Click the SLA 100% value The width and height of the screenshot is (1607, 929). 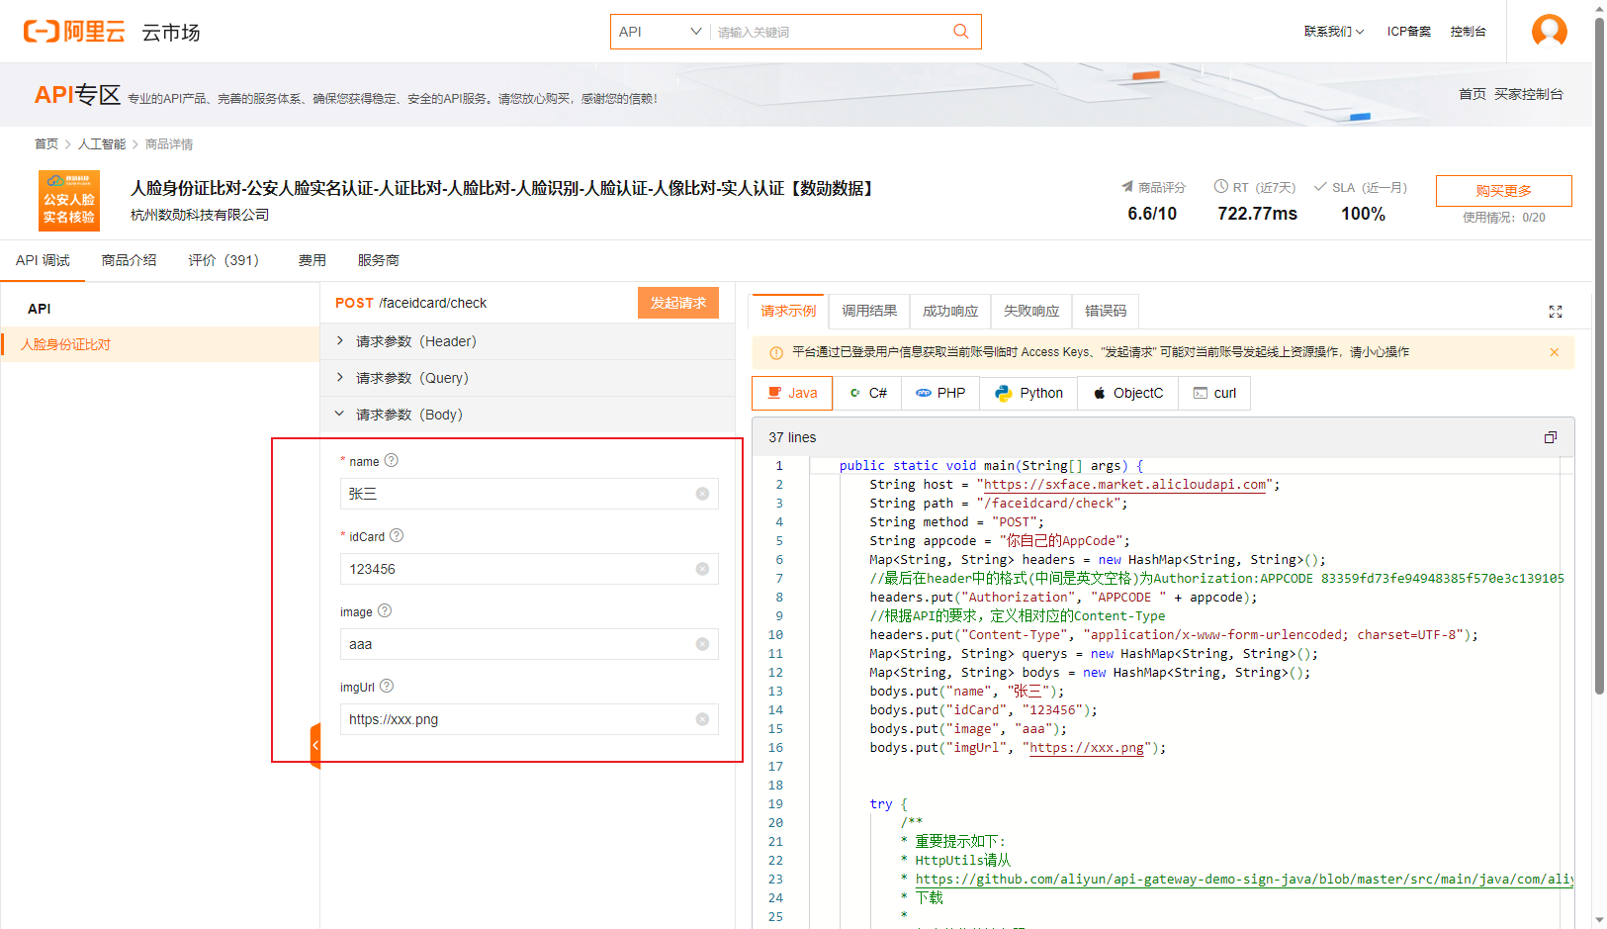[1363, 214]
